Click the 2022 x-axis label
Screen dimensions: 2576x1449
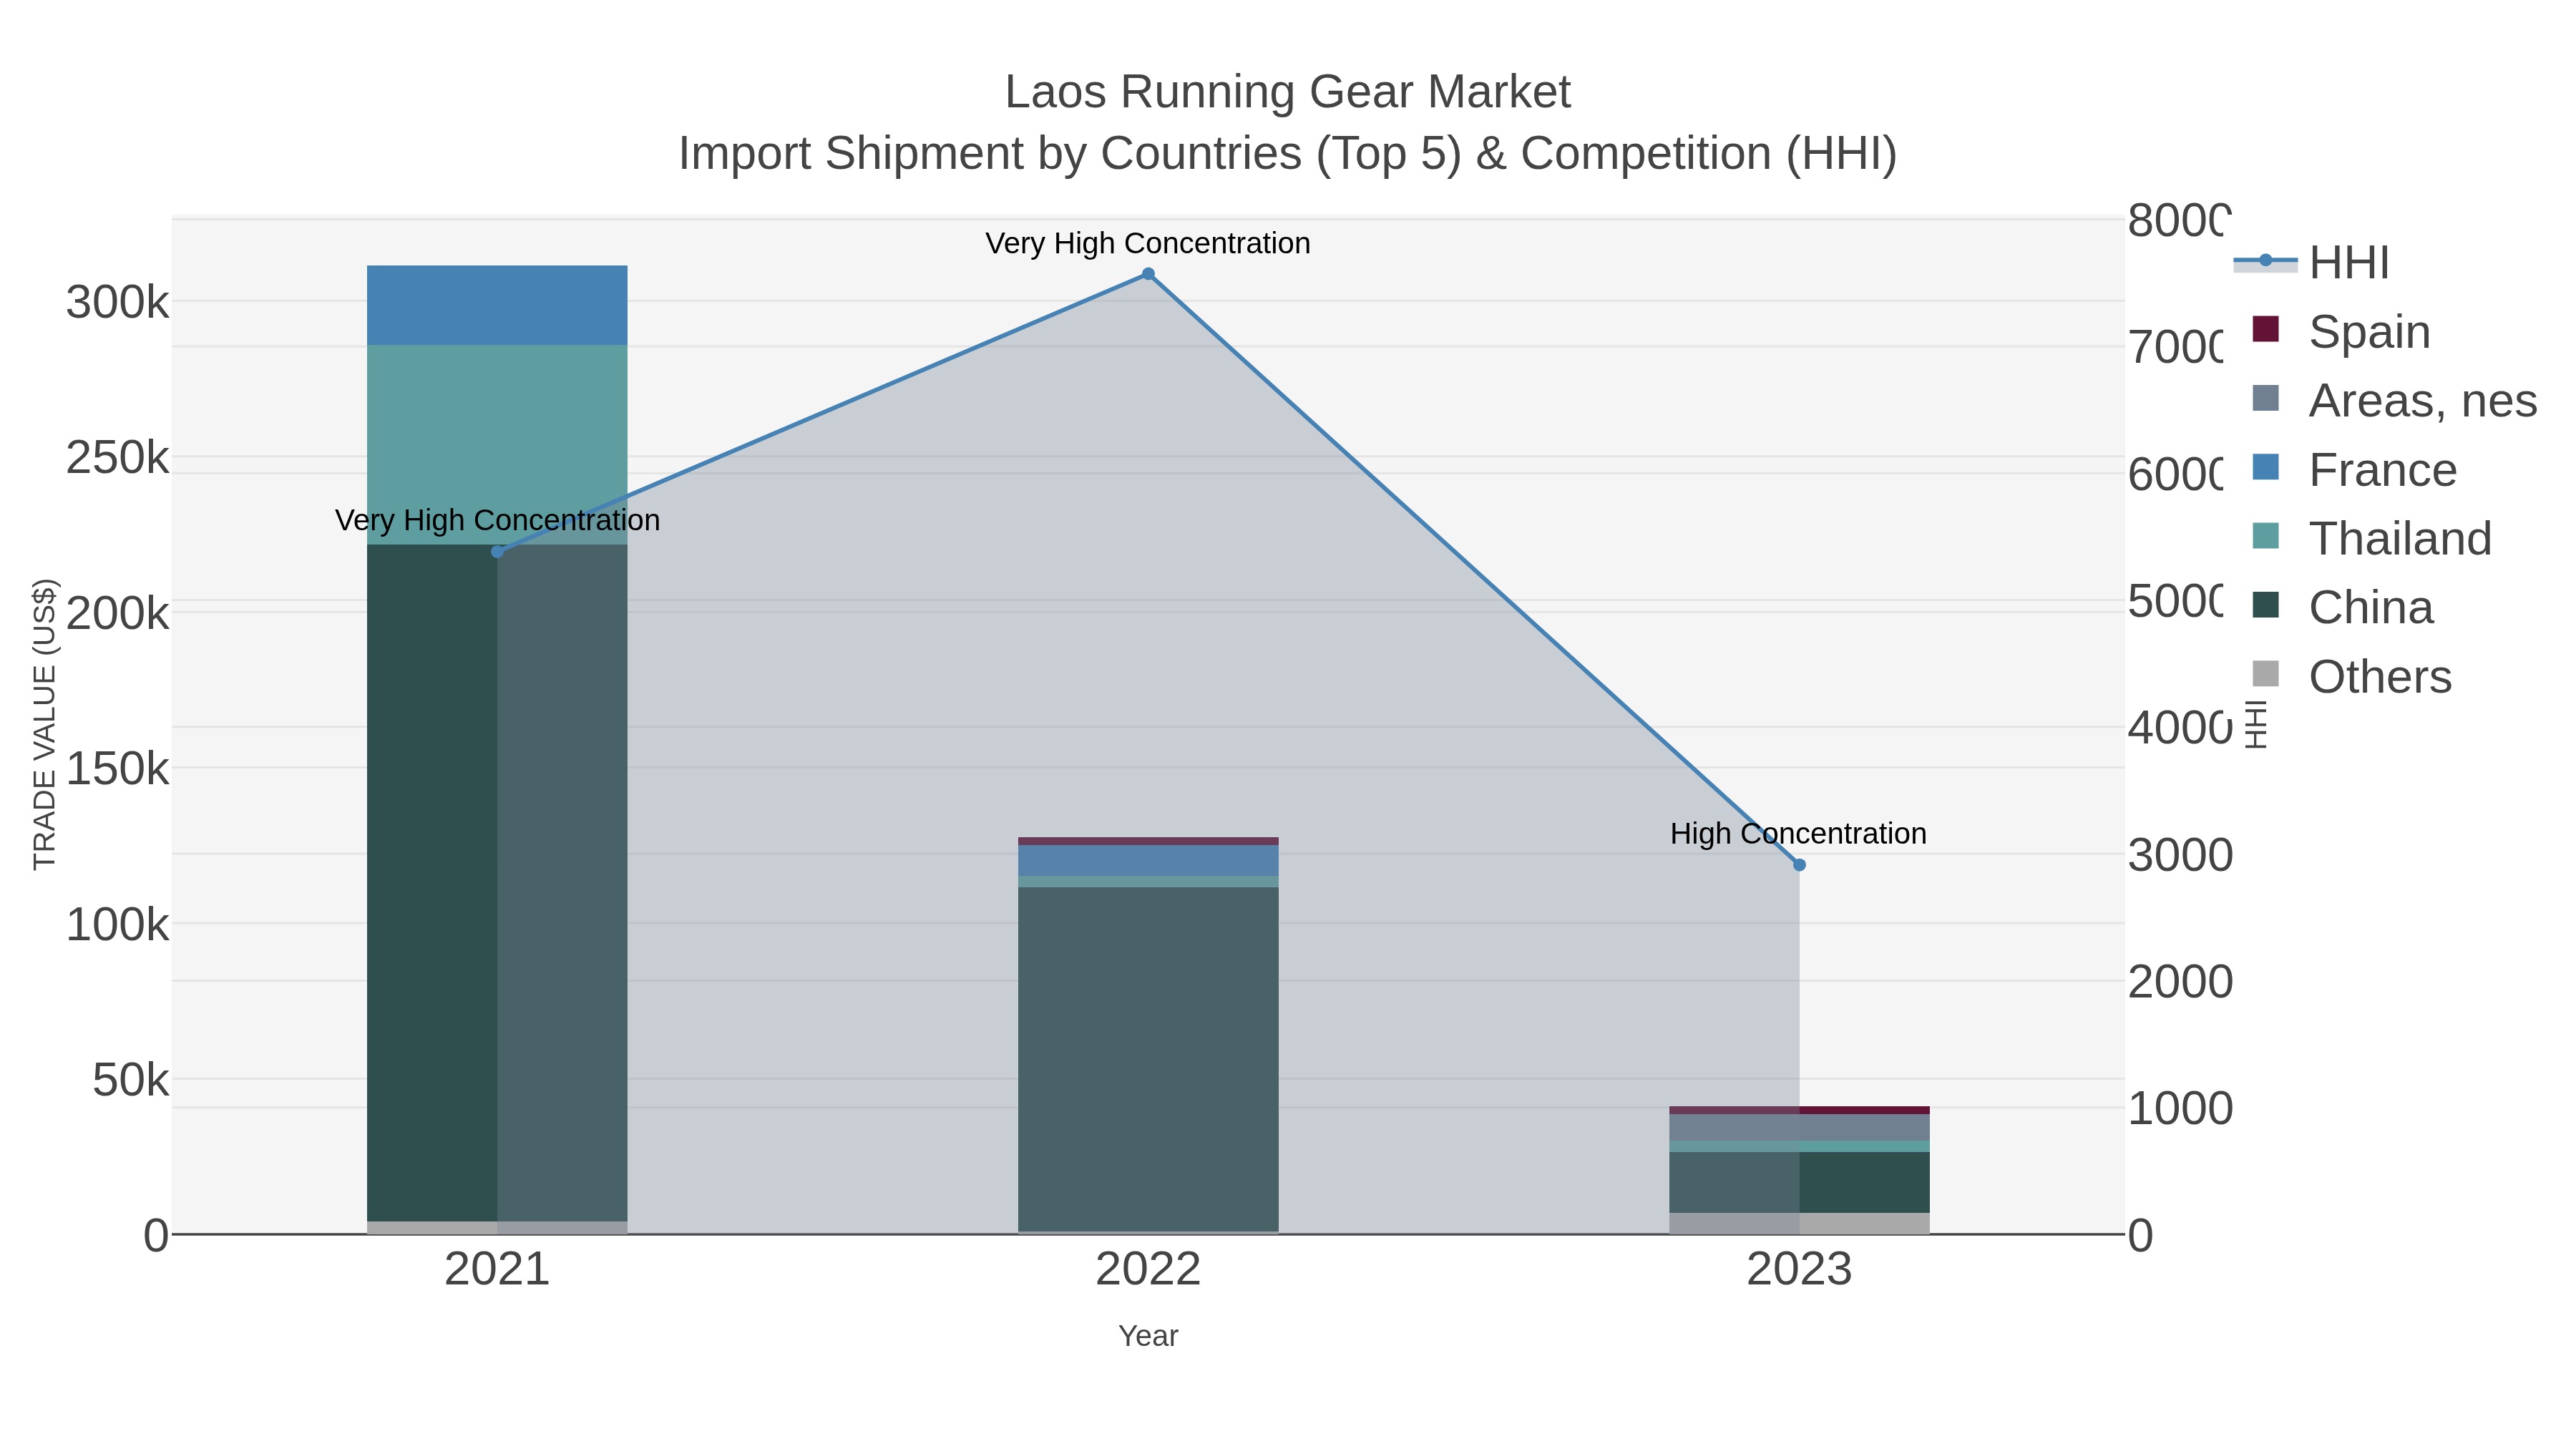[x=1148, y=1270]
